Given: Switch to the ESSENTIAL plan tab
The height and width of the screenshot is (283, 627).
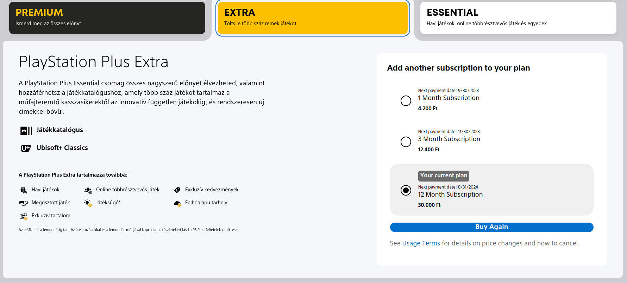Looking at the screenshot, I should (518, 18).
